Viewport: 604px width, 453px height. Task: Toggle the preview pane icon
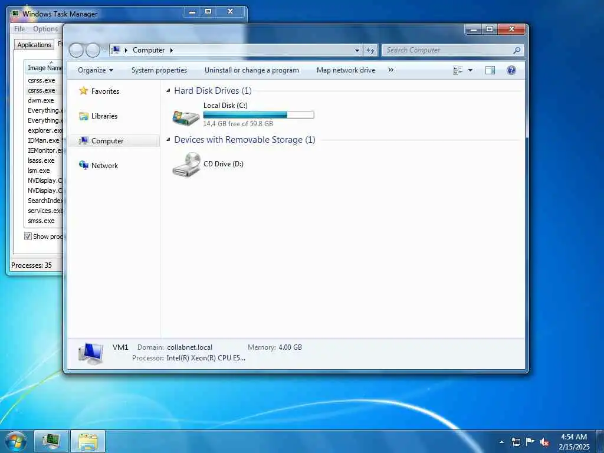pyautogui.click(x=490, y=70)
